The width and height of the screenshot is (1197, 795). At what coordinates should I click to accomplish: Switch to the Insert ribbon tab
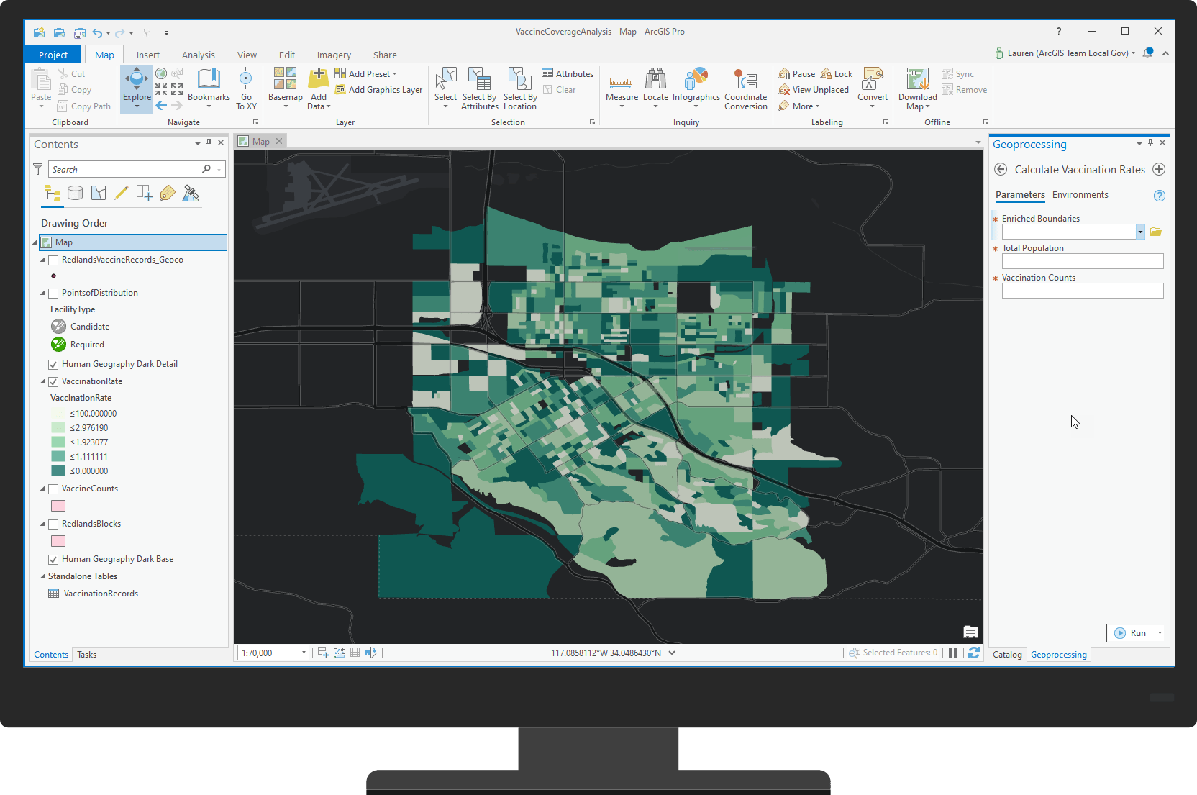148,55
